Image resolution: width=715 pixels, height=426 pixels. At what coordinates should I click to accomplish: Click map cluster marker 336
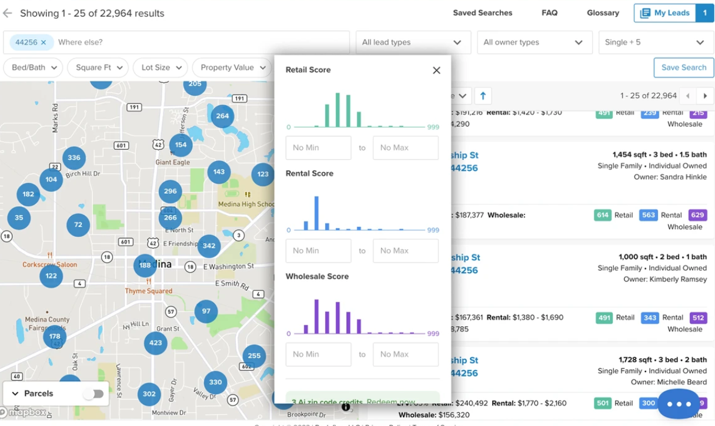(x=74, y=157)
